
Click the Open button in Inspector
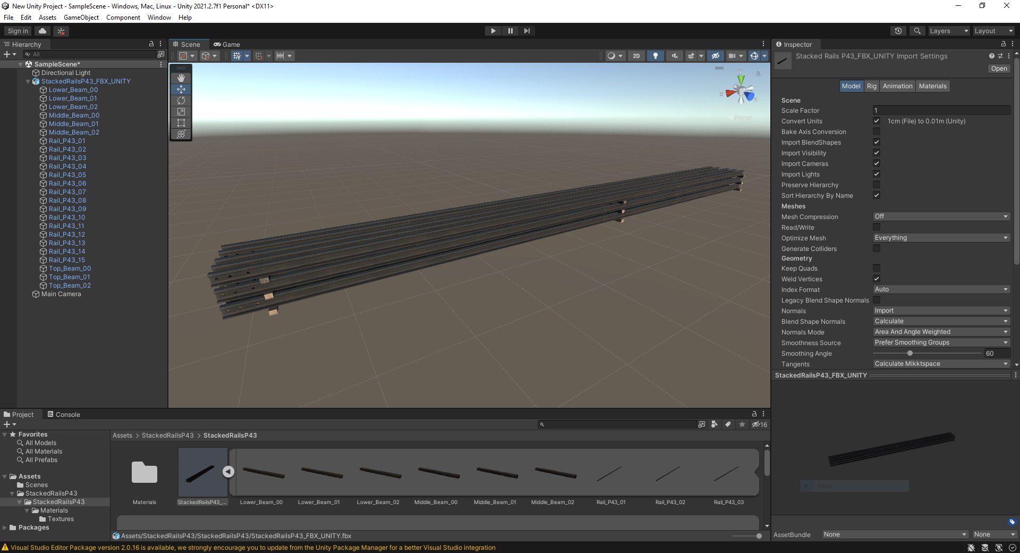[x=999, y=69]
